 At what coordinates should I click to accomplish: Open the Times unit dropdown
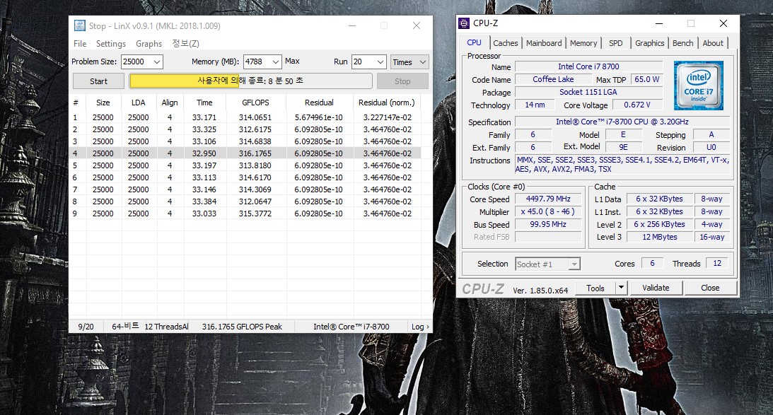pos(409,62)
